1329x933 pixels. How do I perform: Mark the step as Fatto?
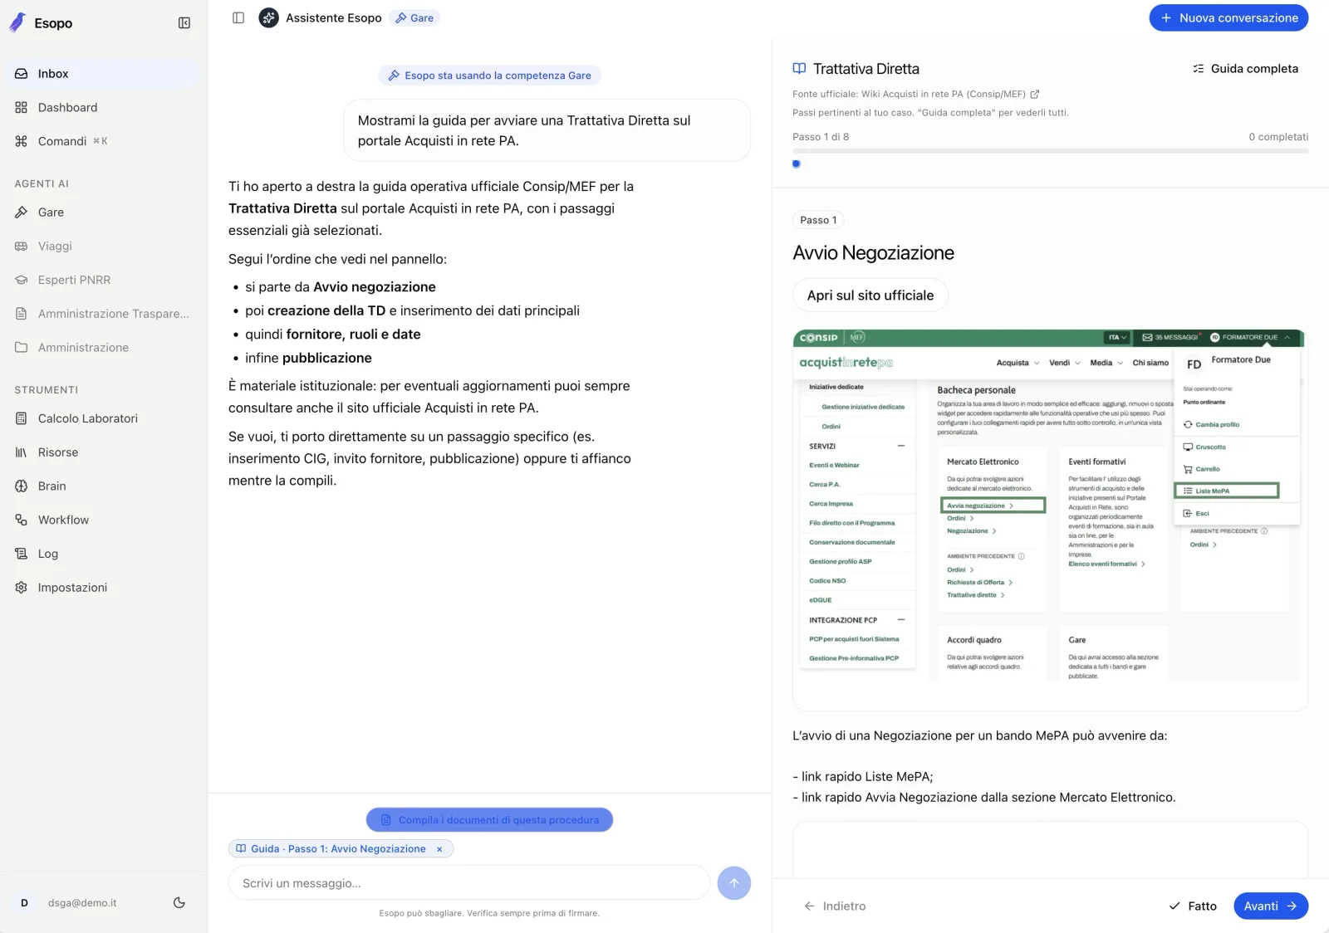[1193, 906]
